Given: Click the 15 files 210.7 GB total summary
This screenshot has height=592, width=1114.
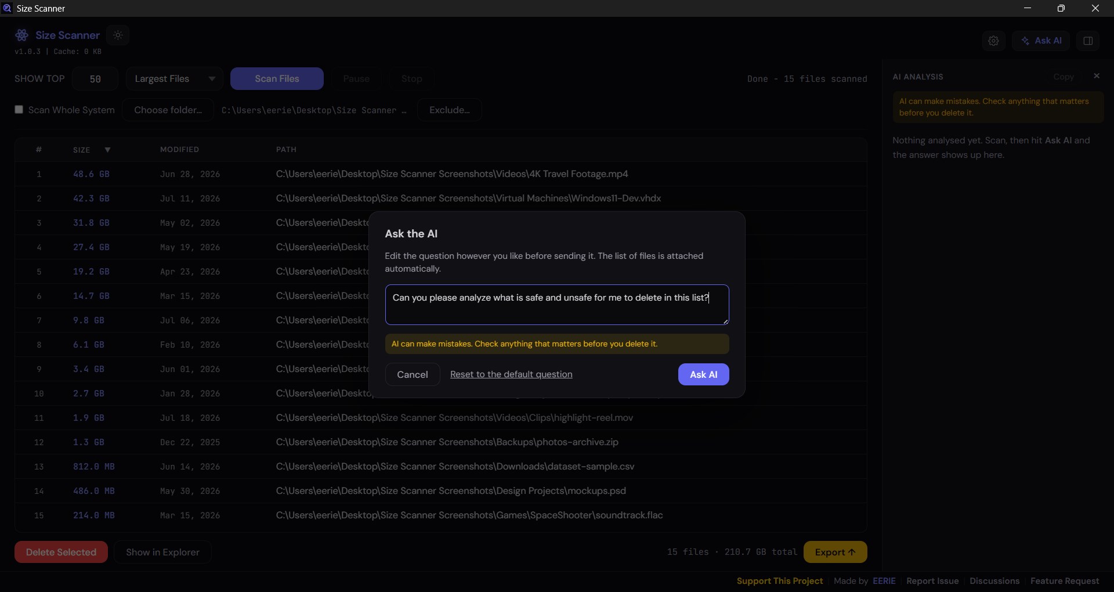Looking at the screenshot, I should click(732, 552).
